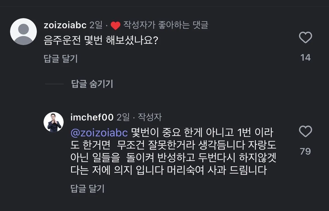
Task: Click the red heart beside 작성자가 좋아하는 댓글
Action: point(115,26)
